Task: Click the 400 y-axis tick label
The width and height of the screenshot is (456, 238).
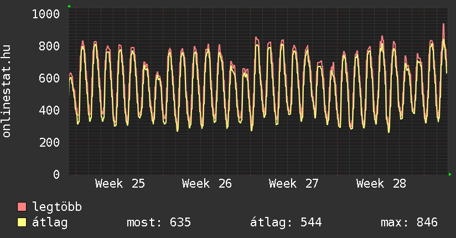Action: [x=49, y=110]
